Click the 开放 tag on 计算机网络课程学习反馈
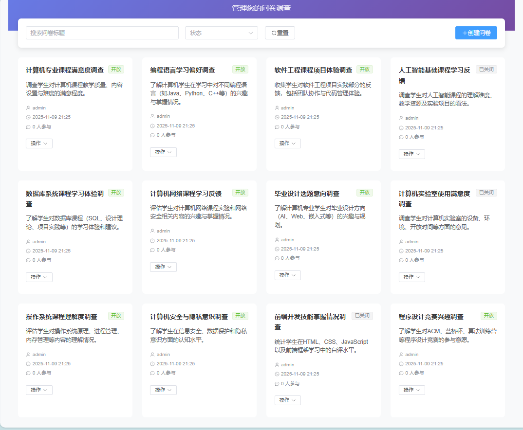The width and height of the screenshot is (523, 430). coord(240,193)
